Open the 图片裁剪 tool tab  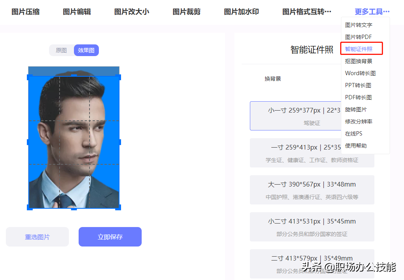pos(186,12)
